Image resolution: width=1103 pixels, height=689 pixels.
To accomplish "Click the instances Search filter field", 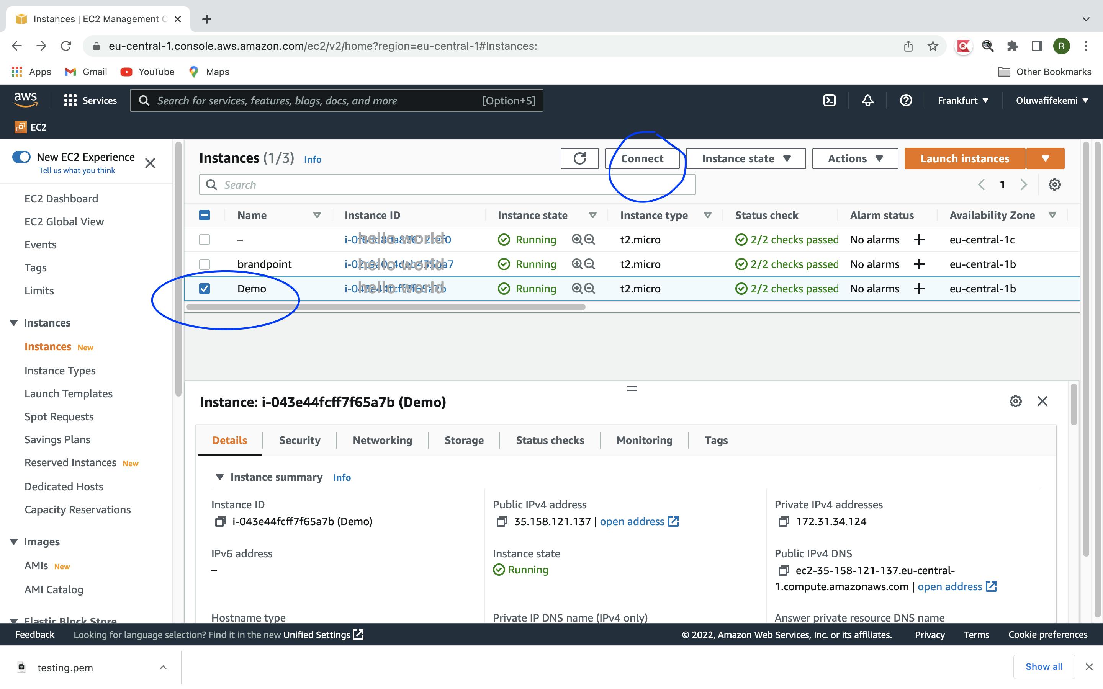I will pyautogui.click(x=447, y=184).
